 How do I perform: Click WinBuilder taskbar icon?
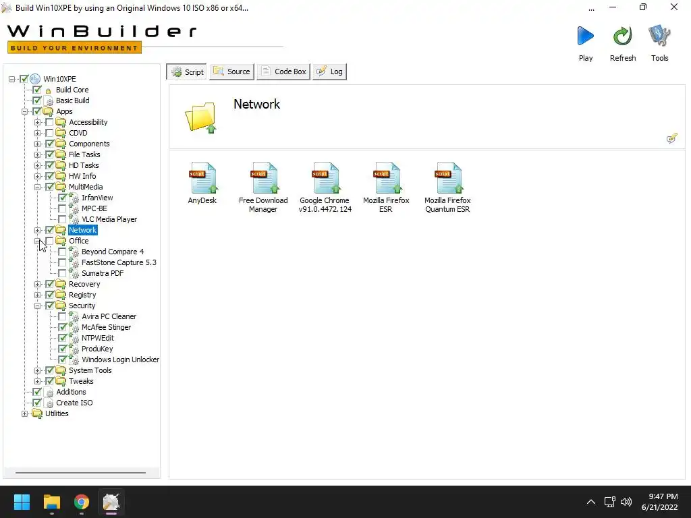[x=111, y=502]
